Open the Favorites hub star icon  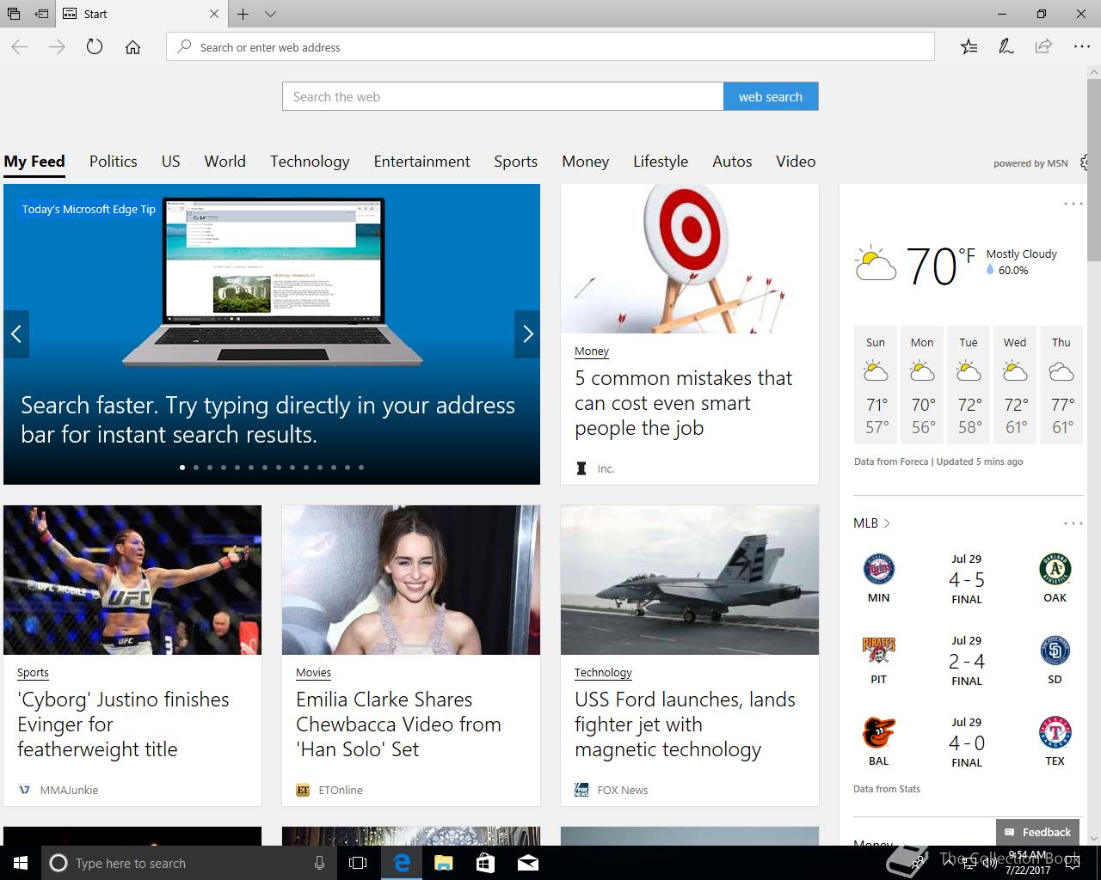coord(969,47)
